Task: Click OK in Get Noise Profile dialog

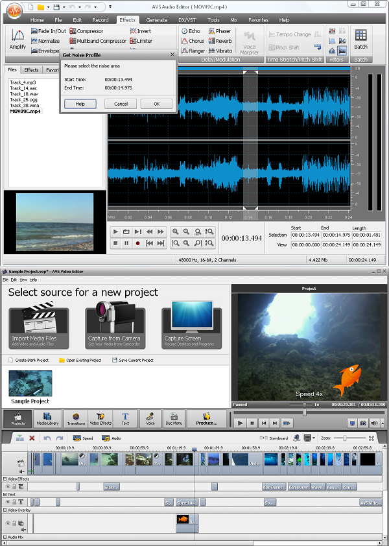Action: 157,104
